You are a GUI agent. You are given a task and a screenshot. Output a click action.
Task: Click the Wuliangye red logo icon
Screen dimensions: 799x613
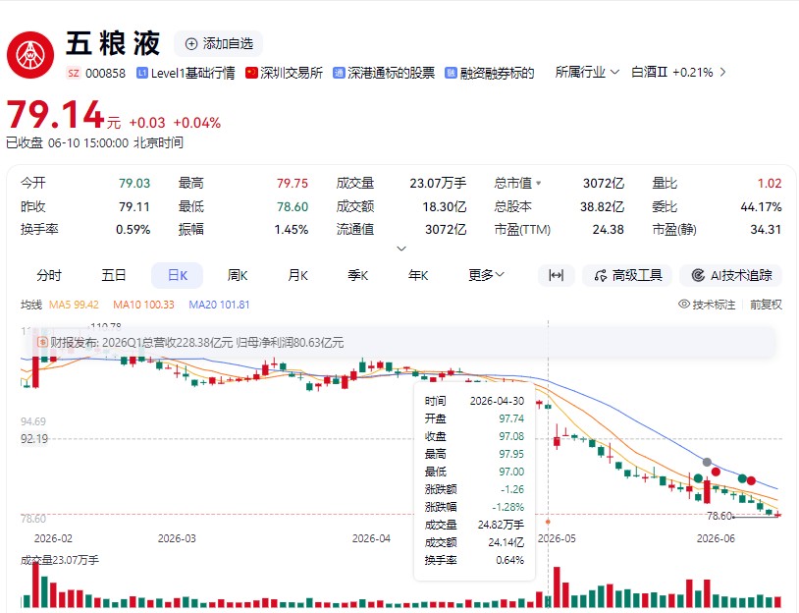pyautogui.click(x=30, y=55)
